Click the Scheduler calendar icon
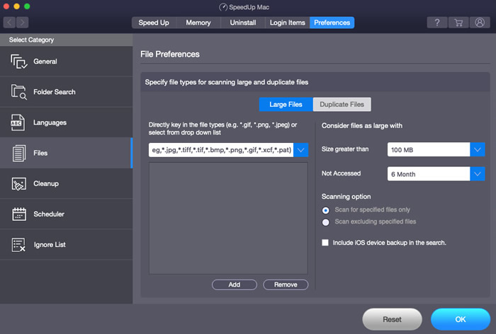Viewport: 496px width, 334px height. coord(19,214)
